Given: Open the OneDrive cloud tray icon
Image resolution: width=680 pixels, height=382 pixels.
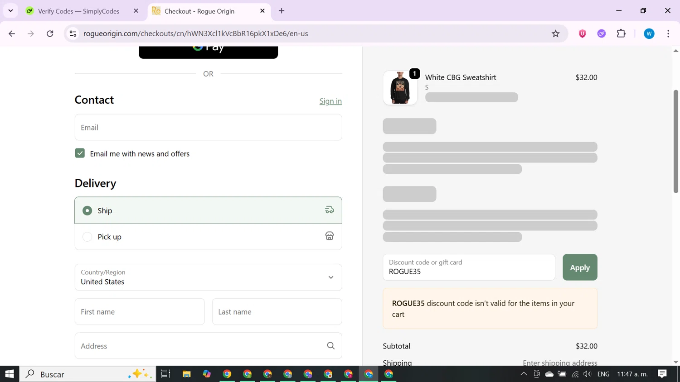Looking at the screenshot, I should click(x=549, y=374).
